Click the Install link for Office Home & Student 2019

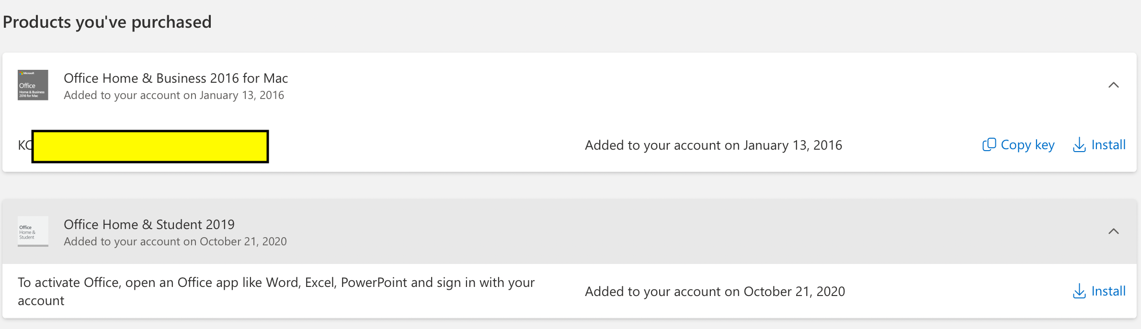click(x=1108, y=291)
